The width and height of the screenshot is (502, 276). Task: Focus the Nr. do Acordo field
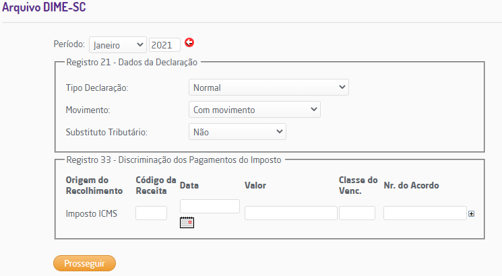tap(425, 213)
